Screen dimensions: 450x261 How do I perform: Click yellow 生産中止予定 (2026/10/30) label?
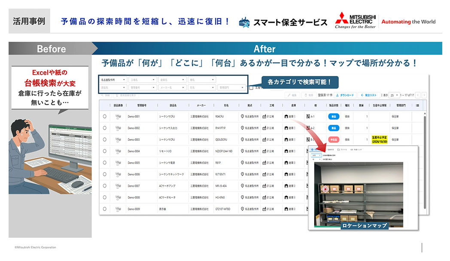click(x=380, y=140)
